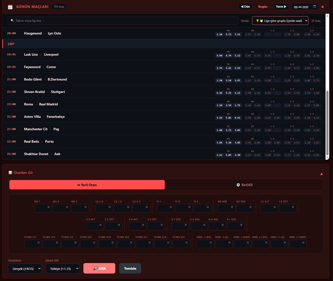Viewport: 333px width, 281px height.
Task: Clear the ÇŞ X-2 odds with its X
Action: (x=147, y=207)
